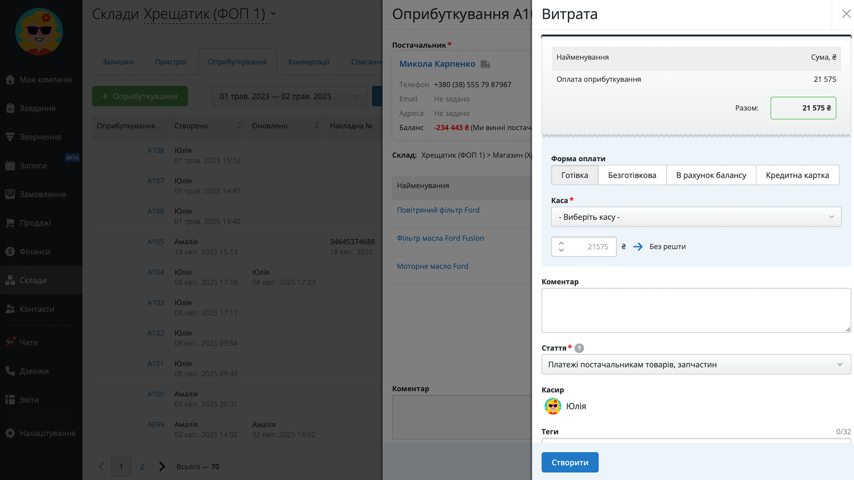Open Фінанси in the sidebar

(x=41, y=251)
